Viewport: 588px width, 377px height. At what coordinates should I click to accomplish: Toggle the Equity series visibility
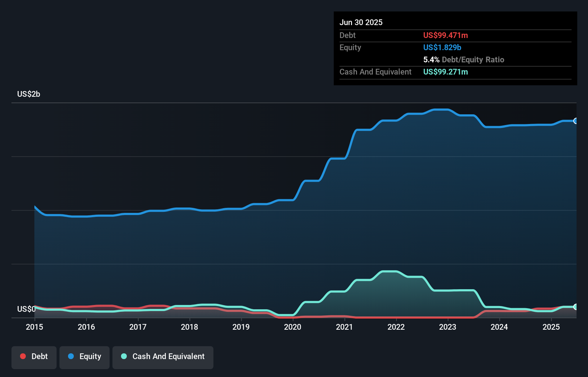click(84, 356)
